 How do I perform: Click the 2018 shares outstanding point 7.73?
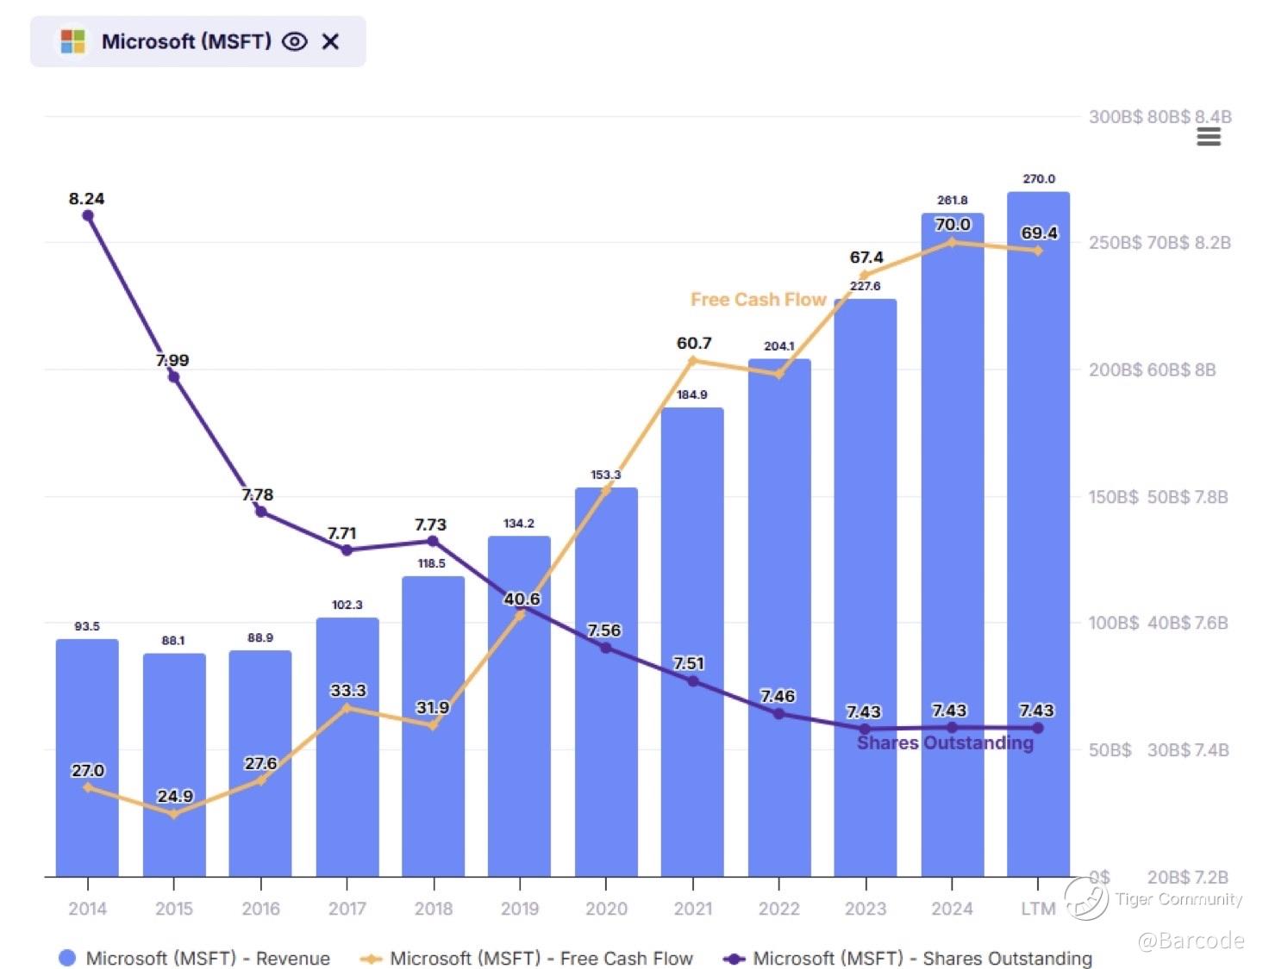click(433, 541)
